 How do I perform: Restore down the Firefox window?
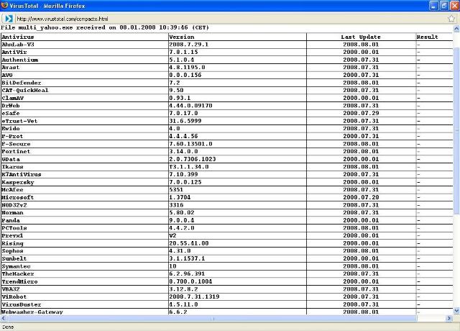(x=444, y=6)
